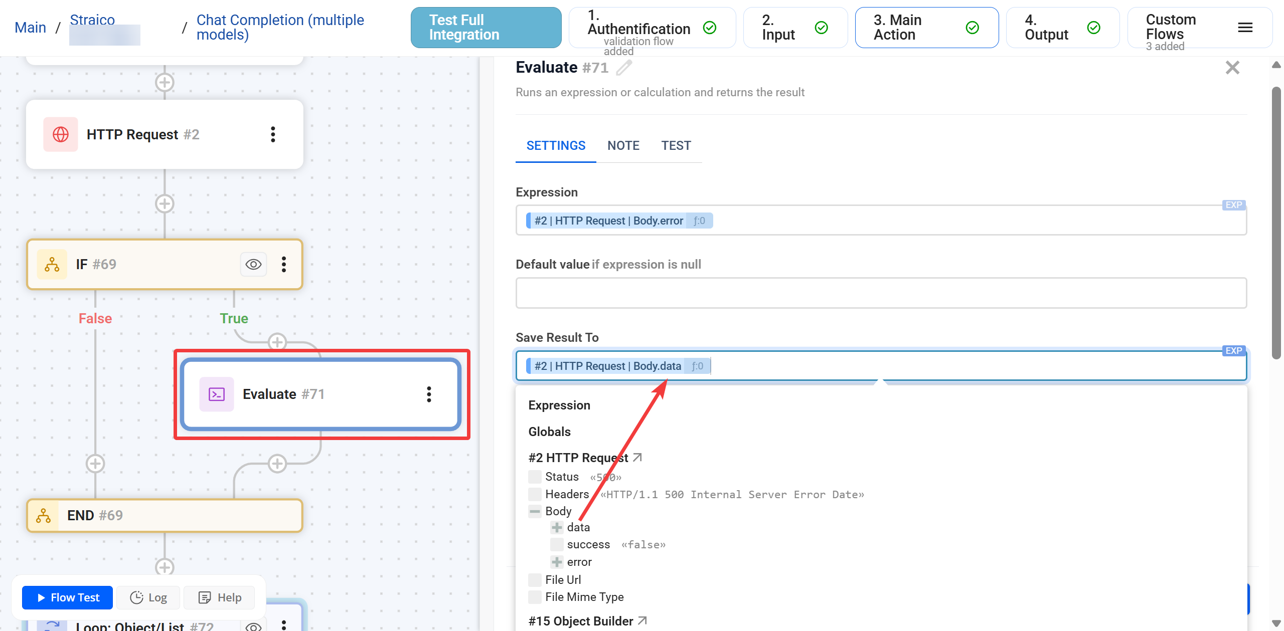Open the TEST tab of the Evaluate panel
This screenshot has width=1284, height=631.
[676, 145]
